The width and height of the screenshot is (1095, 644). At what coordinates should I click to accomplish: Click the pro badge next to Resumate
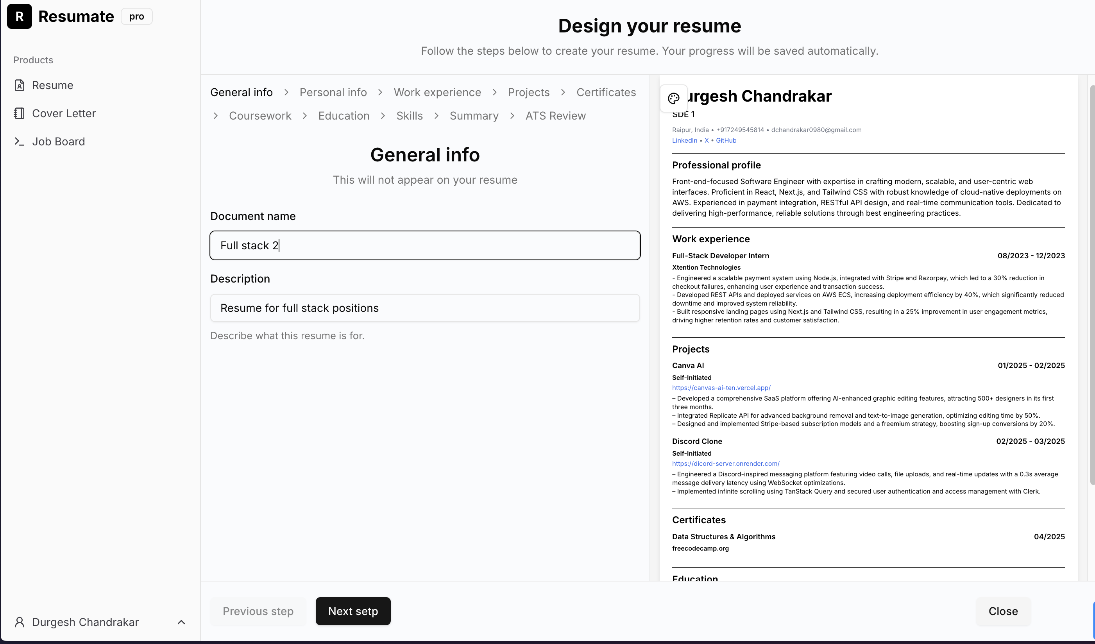pyautogui.click(x=136, y=16)
